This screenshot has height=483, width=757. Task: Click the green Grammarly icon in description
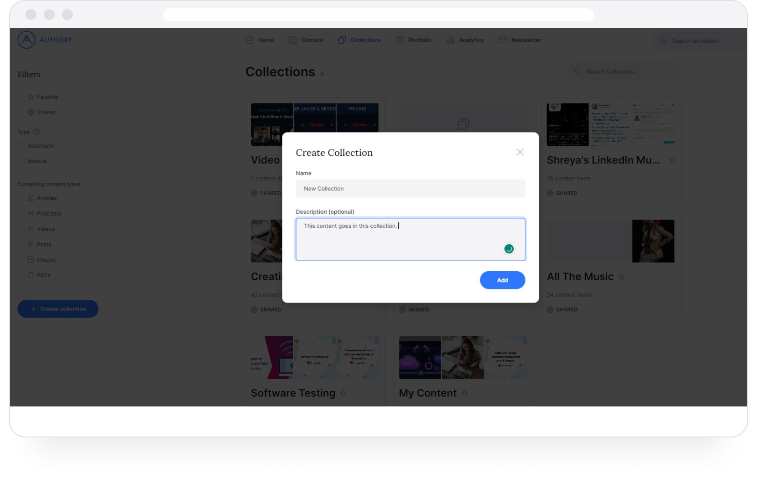[x=509, y=249]
